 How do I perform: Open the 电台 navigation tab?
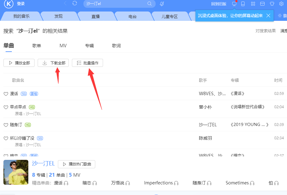click(x=133, y=16)
